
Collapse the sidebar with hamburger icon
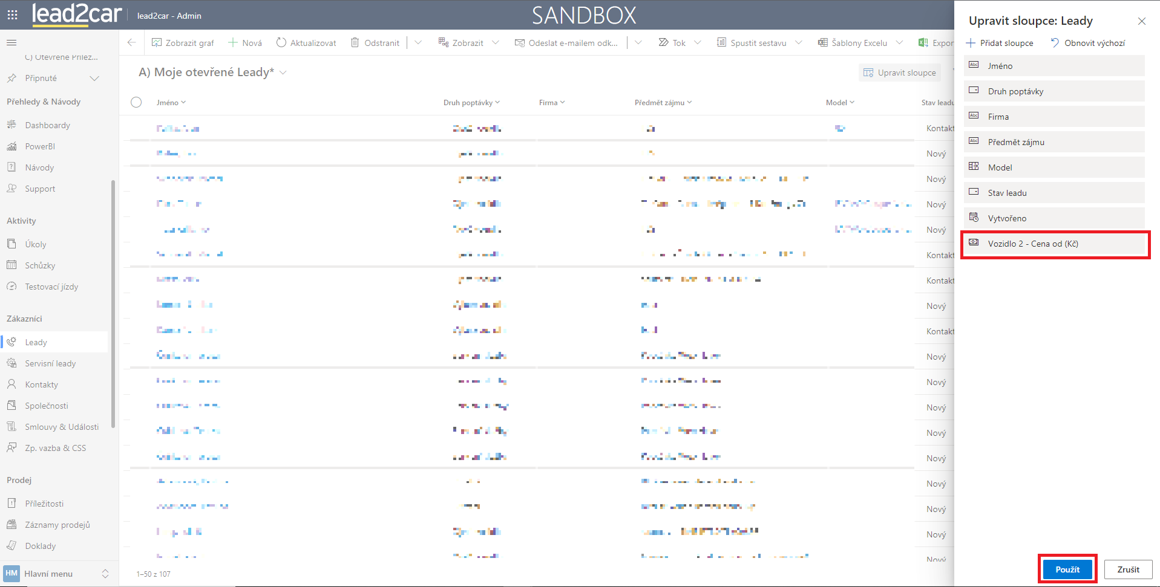[x=11, y=43]
